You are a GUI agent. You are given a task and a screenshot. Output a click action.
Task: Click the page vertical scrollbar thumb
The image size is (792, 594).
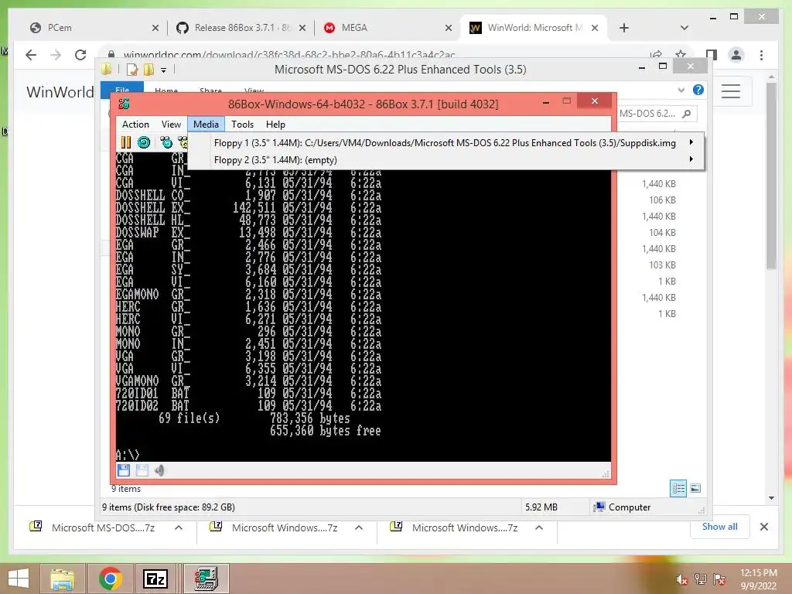(771, 176)
